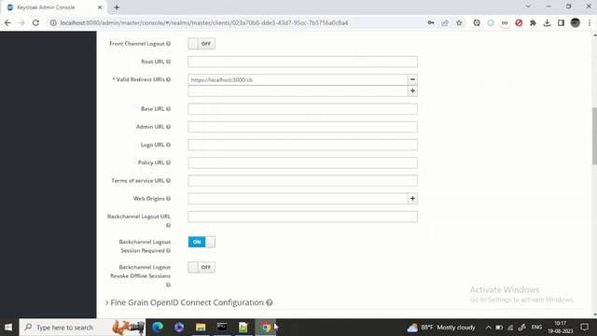Click the Valid Redirect URIs help icon
Viewport: 597px width, 336px height.
click(x=168, y=79)
